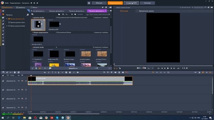The width and height of the screenshot is (214, 120).
Task: Switch preview to Источник tab
Action: (x=124, y=11)
